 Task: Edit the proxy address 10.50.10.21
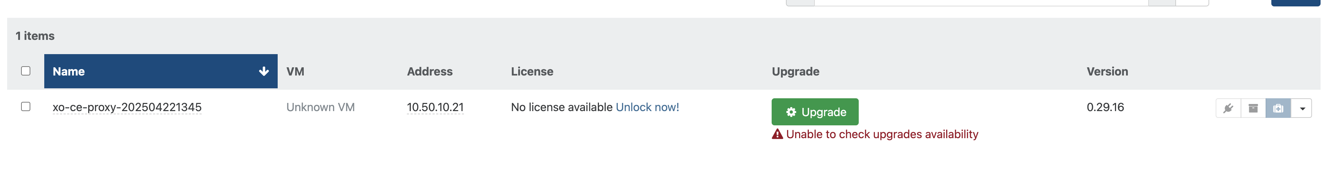[x=435, y=107]
